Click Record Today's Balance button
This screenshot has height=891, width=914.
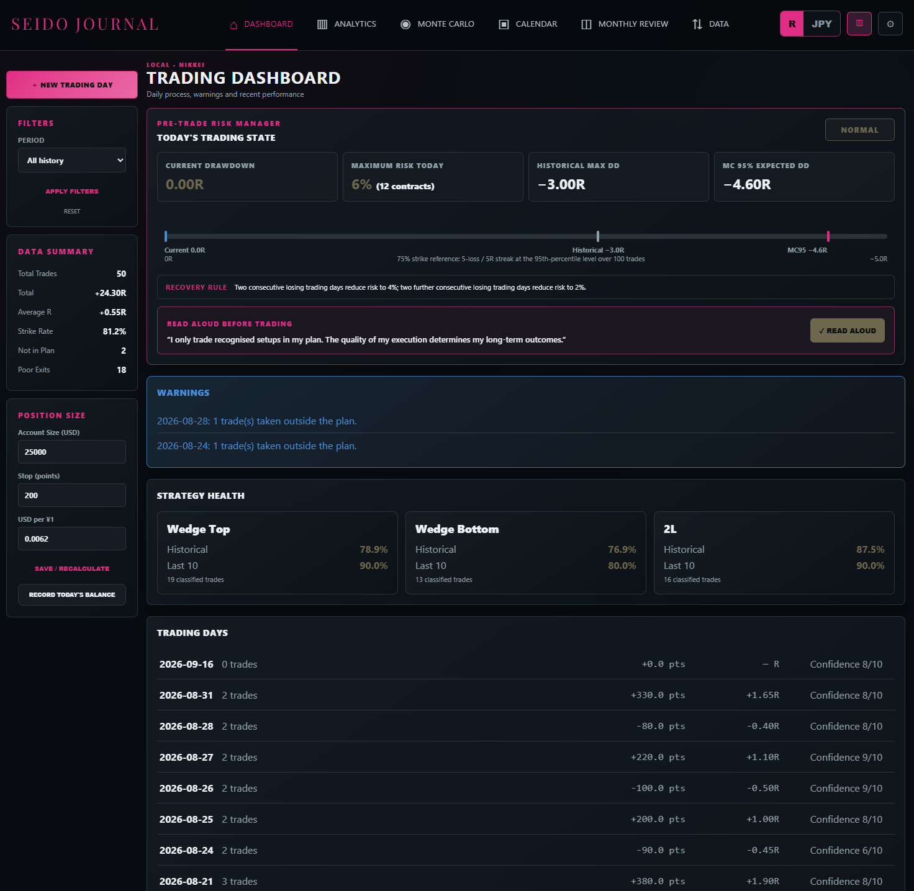tap(72, 594)
